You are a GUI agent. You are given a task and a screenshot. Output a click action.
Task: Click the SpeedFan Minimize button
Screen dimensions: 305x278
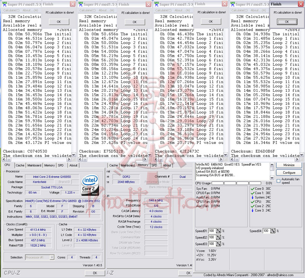[289, 165]
